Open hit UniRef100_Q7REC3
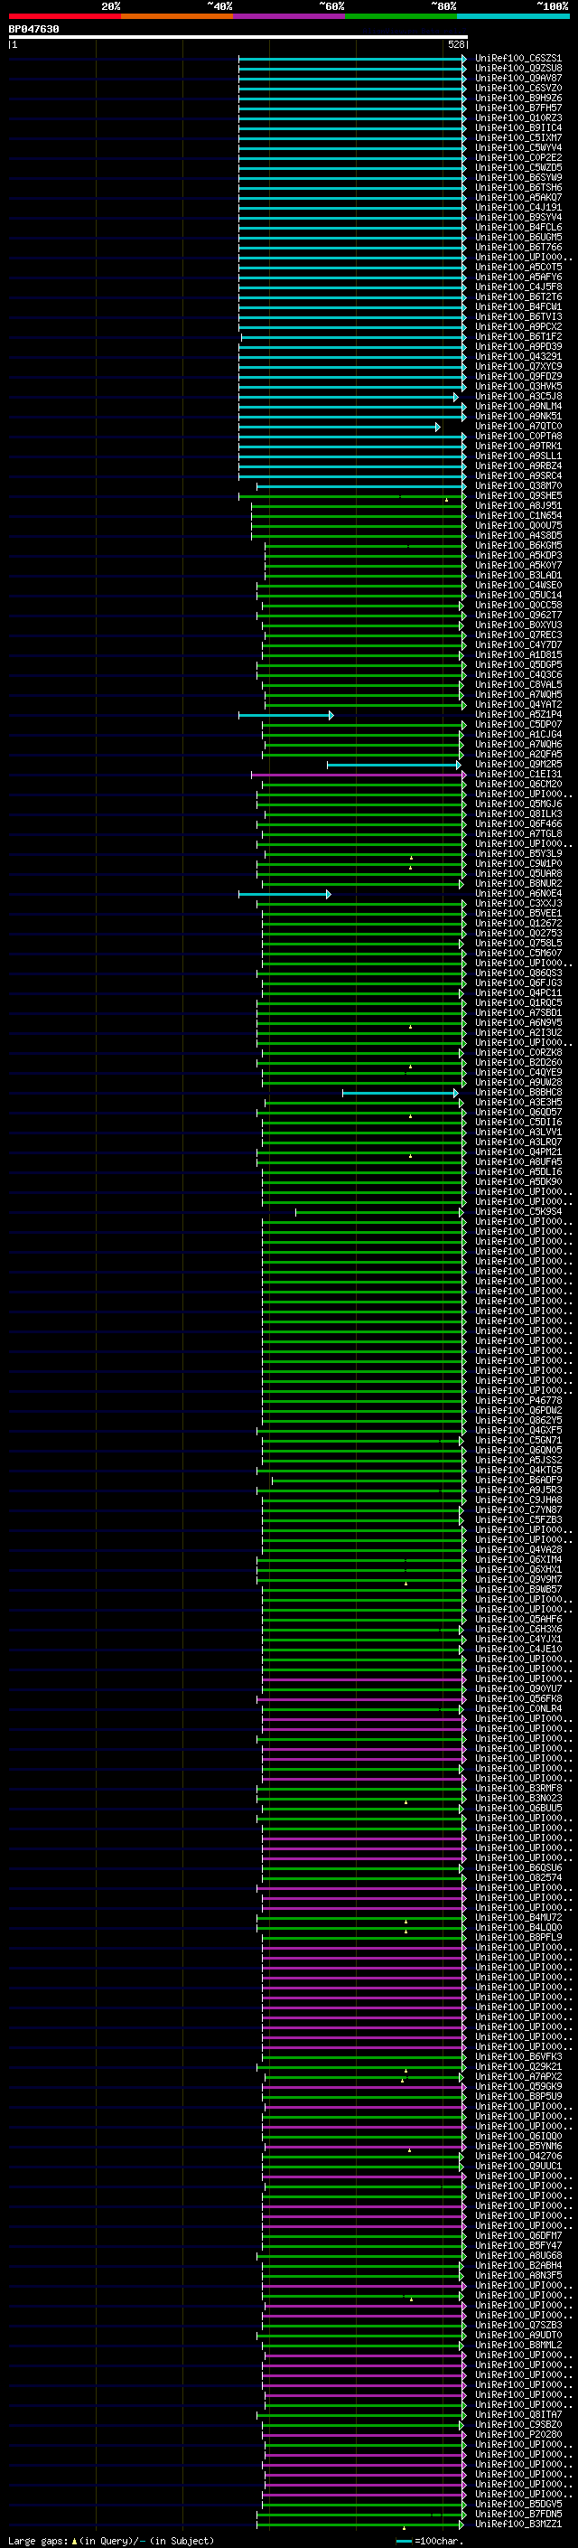The image size is (578, 2548). [x=517, y=635]
